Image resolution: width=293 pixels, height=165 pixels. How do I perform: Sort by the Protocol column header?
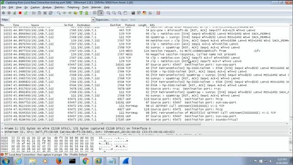pyautogui.click(x=130, y=25)
